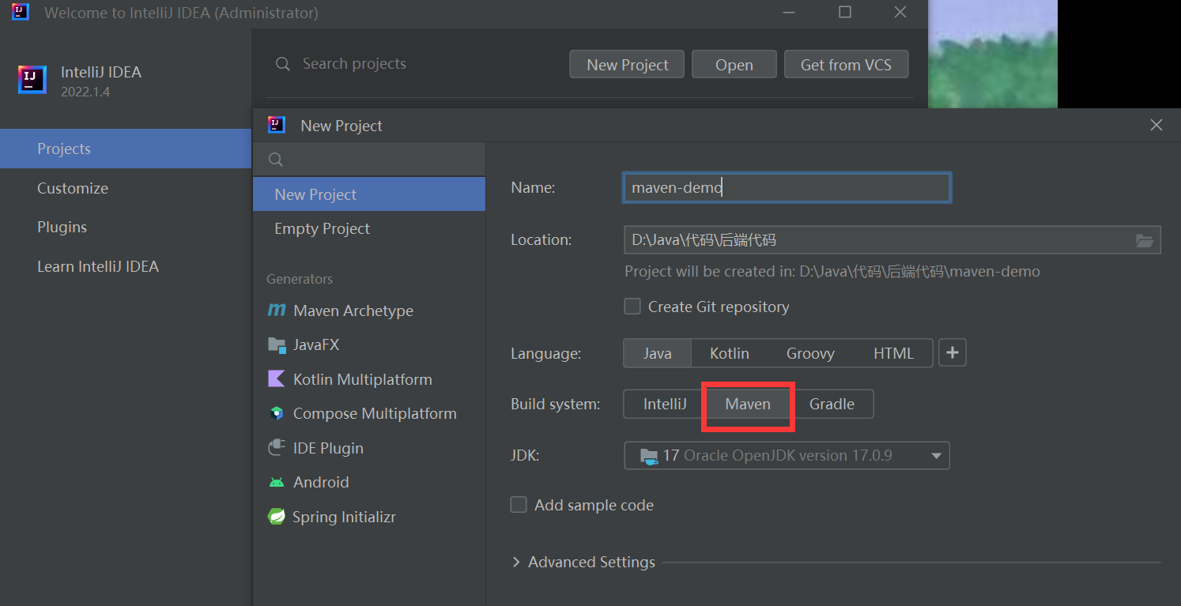Viewport: 1181px width, 606px height.
Task: Choose Gradle as the build system
Action: click(x=832, y=404)
